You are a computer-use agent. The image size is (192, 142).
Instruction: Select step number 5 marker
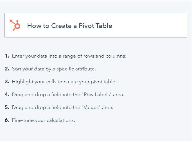point(7,107)
